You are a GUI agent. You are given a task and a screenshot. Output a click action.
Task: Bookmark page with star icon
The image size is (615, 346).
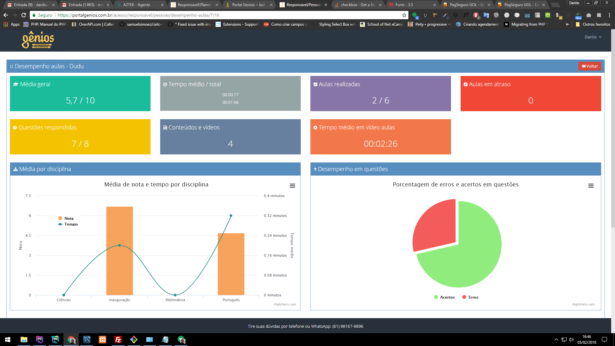click(x=404, y=15)
